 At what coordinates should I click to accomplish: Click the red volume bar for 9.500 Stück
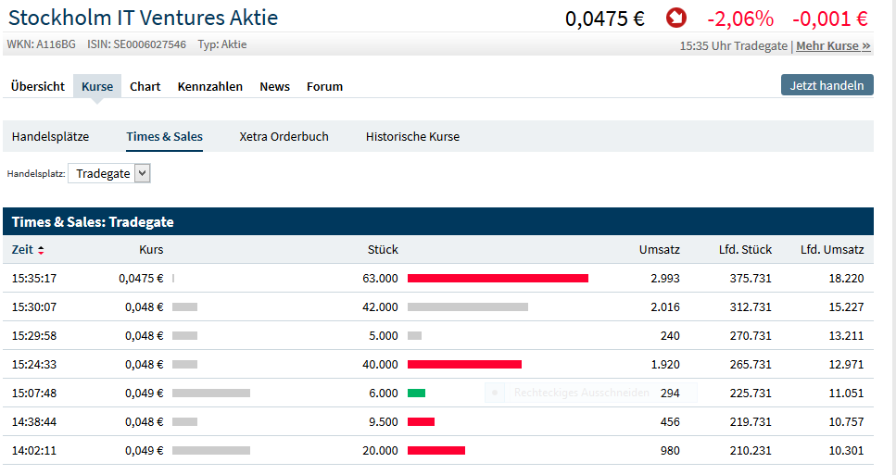click(x=421, y=422)
